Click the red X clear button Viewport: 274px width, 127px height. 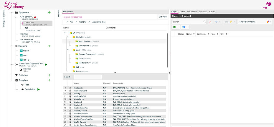coord(210,22)
